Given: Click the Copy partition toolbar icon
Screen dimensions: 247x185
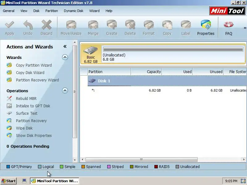Looking at the screenshot, I should 167,25.
